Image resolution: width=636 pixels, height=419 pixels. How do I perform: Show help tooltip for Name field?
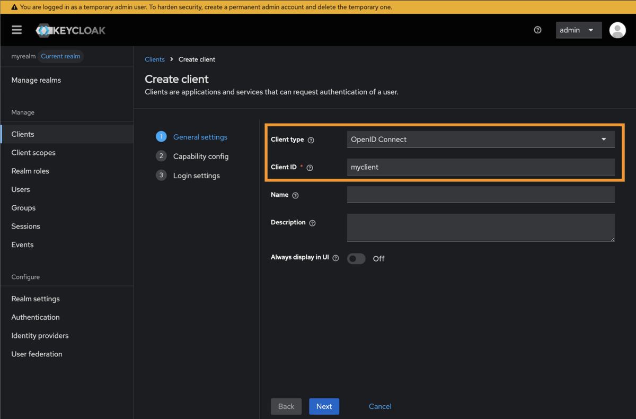pyautogui.click(x=295, y=195)
